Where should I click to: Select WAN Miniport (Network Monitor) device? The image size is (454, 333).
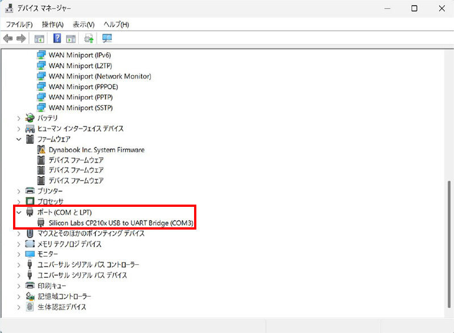click(99, 76)
